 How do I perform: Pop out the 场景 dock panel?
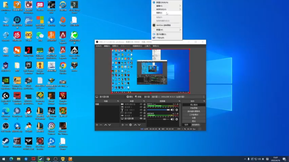point(118,101)
